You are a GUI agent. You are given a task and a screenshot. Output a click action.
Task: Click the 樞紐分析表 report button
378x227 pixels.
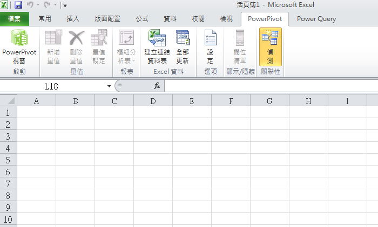(x=126, y=47)
